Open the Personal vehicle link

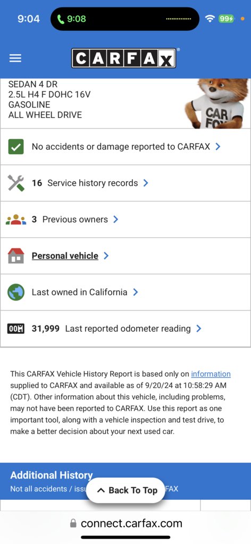click(x=65, y=256)
